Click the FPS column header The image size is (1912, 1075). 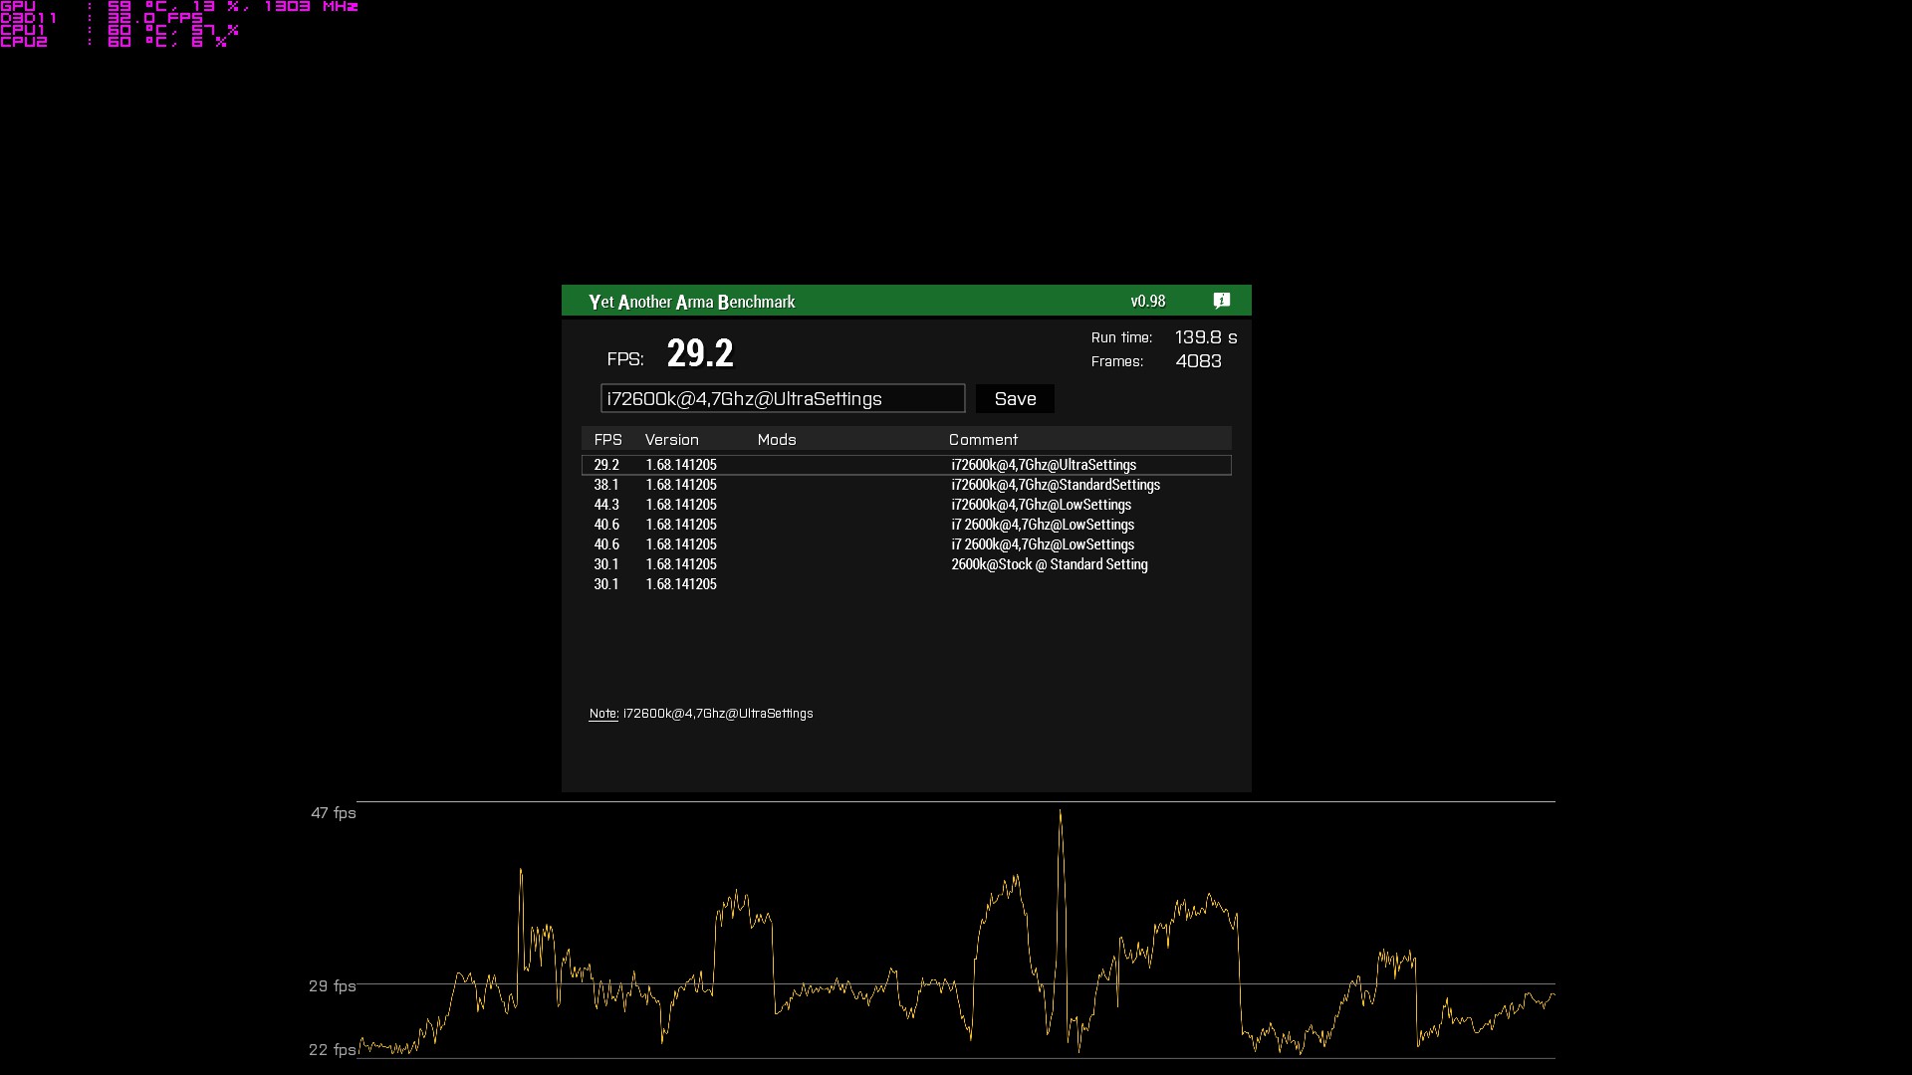tap(607, 439)
